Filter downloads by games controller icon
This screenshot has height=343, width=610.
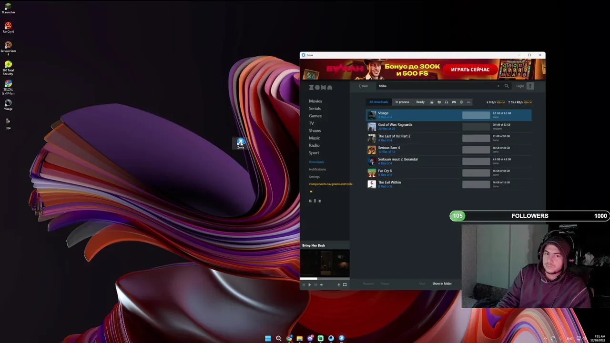click(x=454, y=102)
